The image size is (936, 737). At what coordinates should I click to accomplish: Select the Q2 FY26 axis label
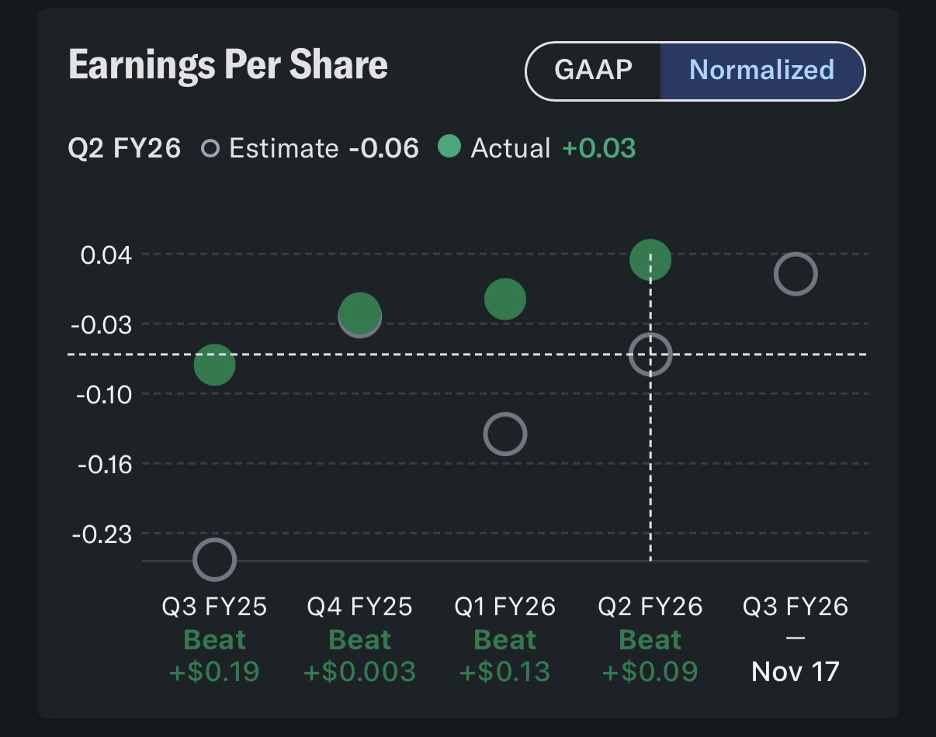(x=650, y=607)
